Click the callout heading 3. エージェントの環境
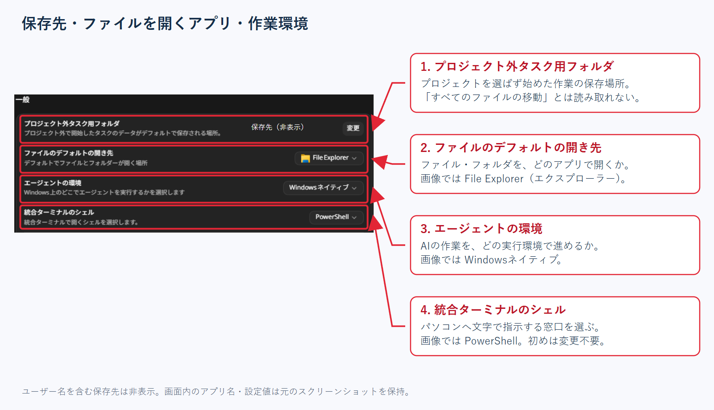 (x=481, y=229)
